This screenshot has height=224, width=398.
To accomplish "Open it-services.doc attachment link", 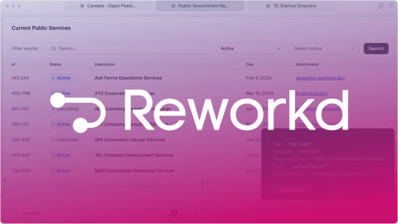I will [311, 94].
